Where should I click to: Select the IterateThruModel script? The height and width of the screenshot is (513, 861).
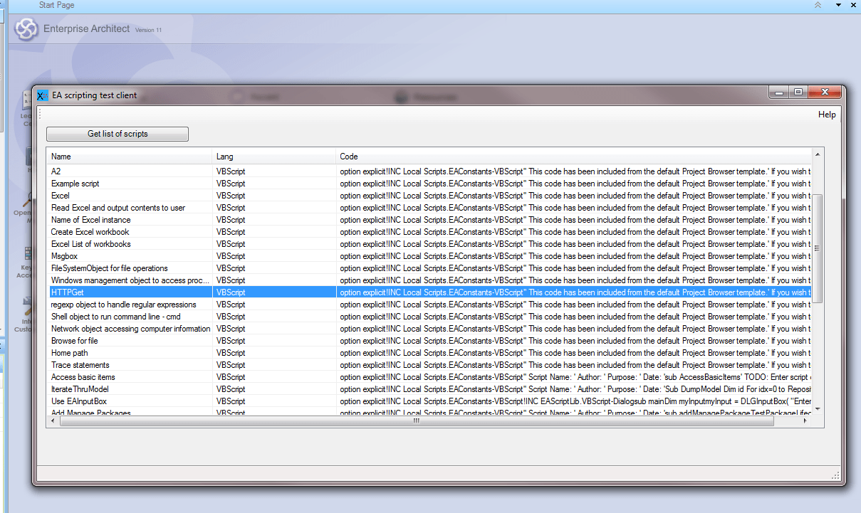click(80, 389)
